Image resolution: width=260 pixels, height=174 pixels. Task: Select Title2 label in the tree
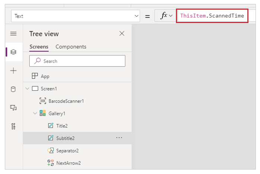pyautogui.click(x=62, y=126)
